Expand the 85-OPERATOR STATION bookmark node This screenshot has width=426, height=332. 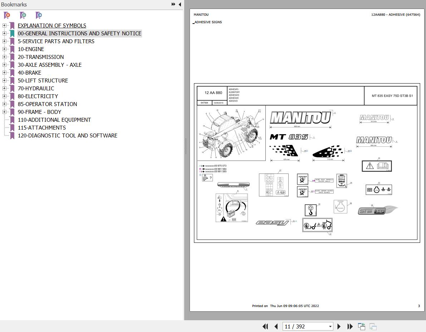(4, 104)
